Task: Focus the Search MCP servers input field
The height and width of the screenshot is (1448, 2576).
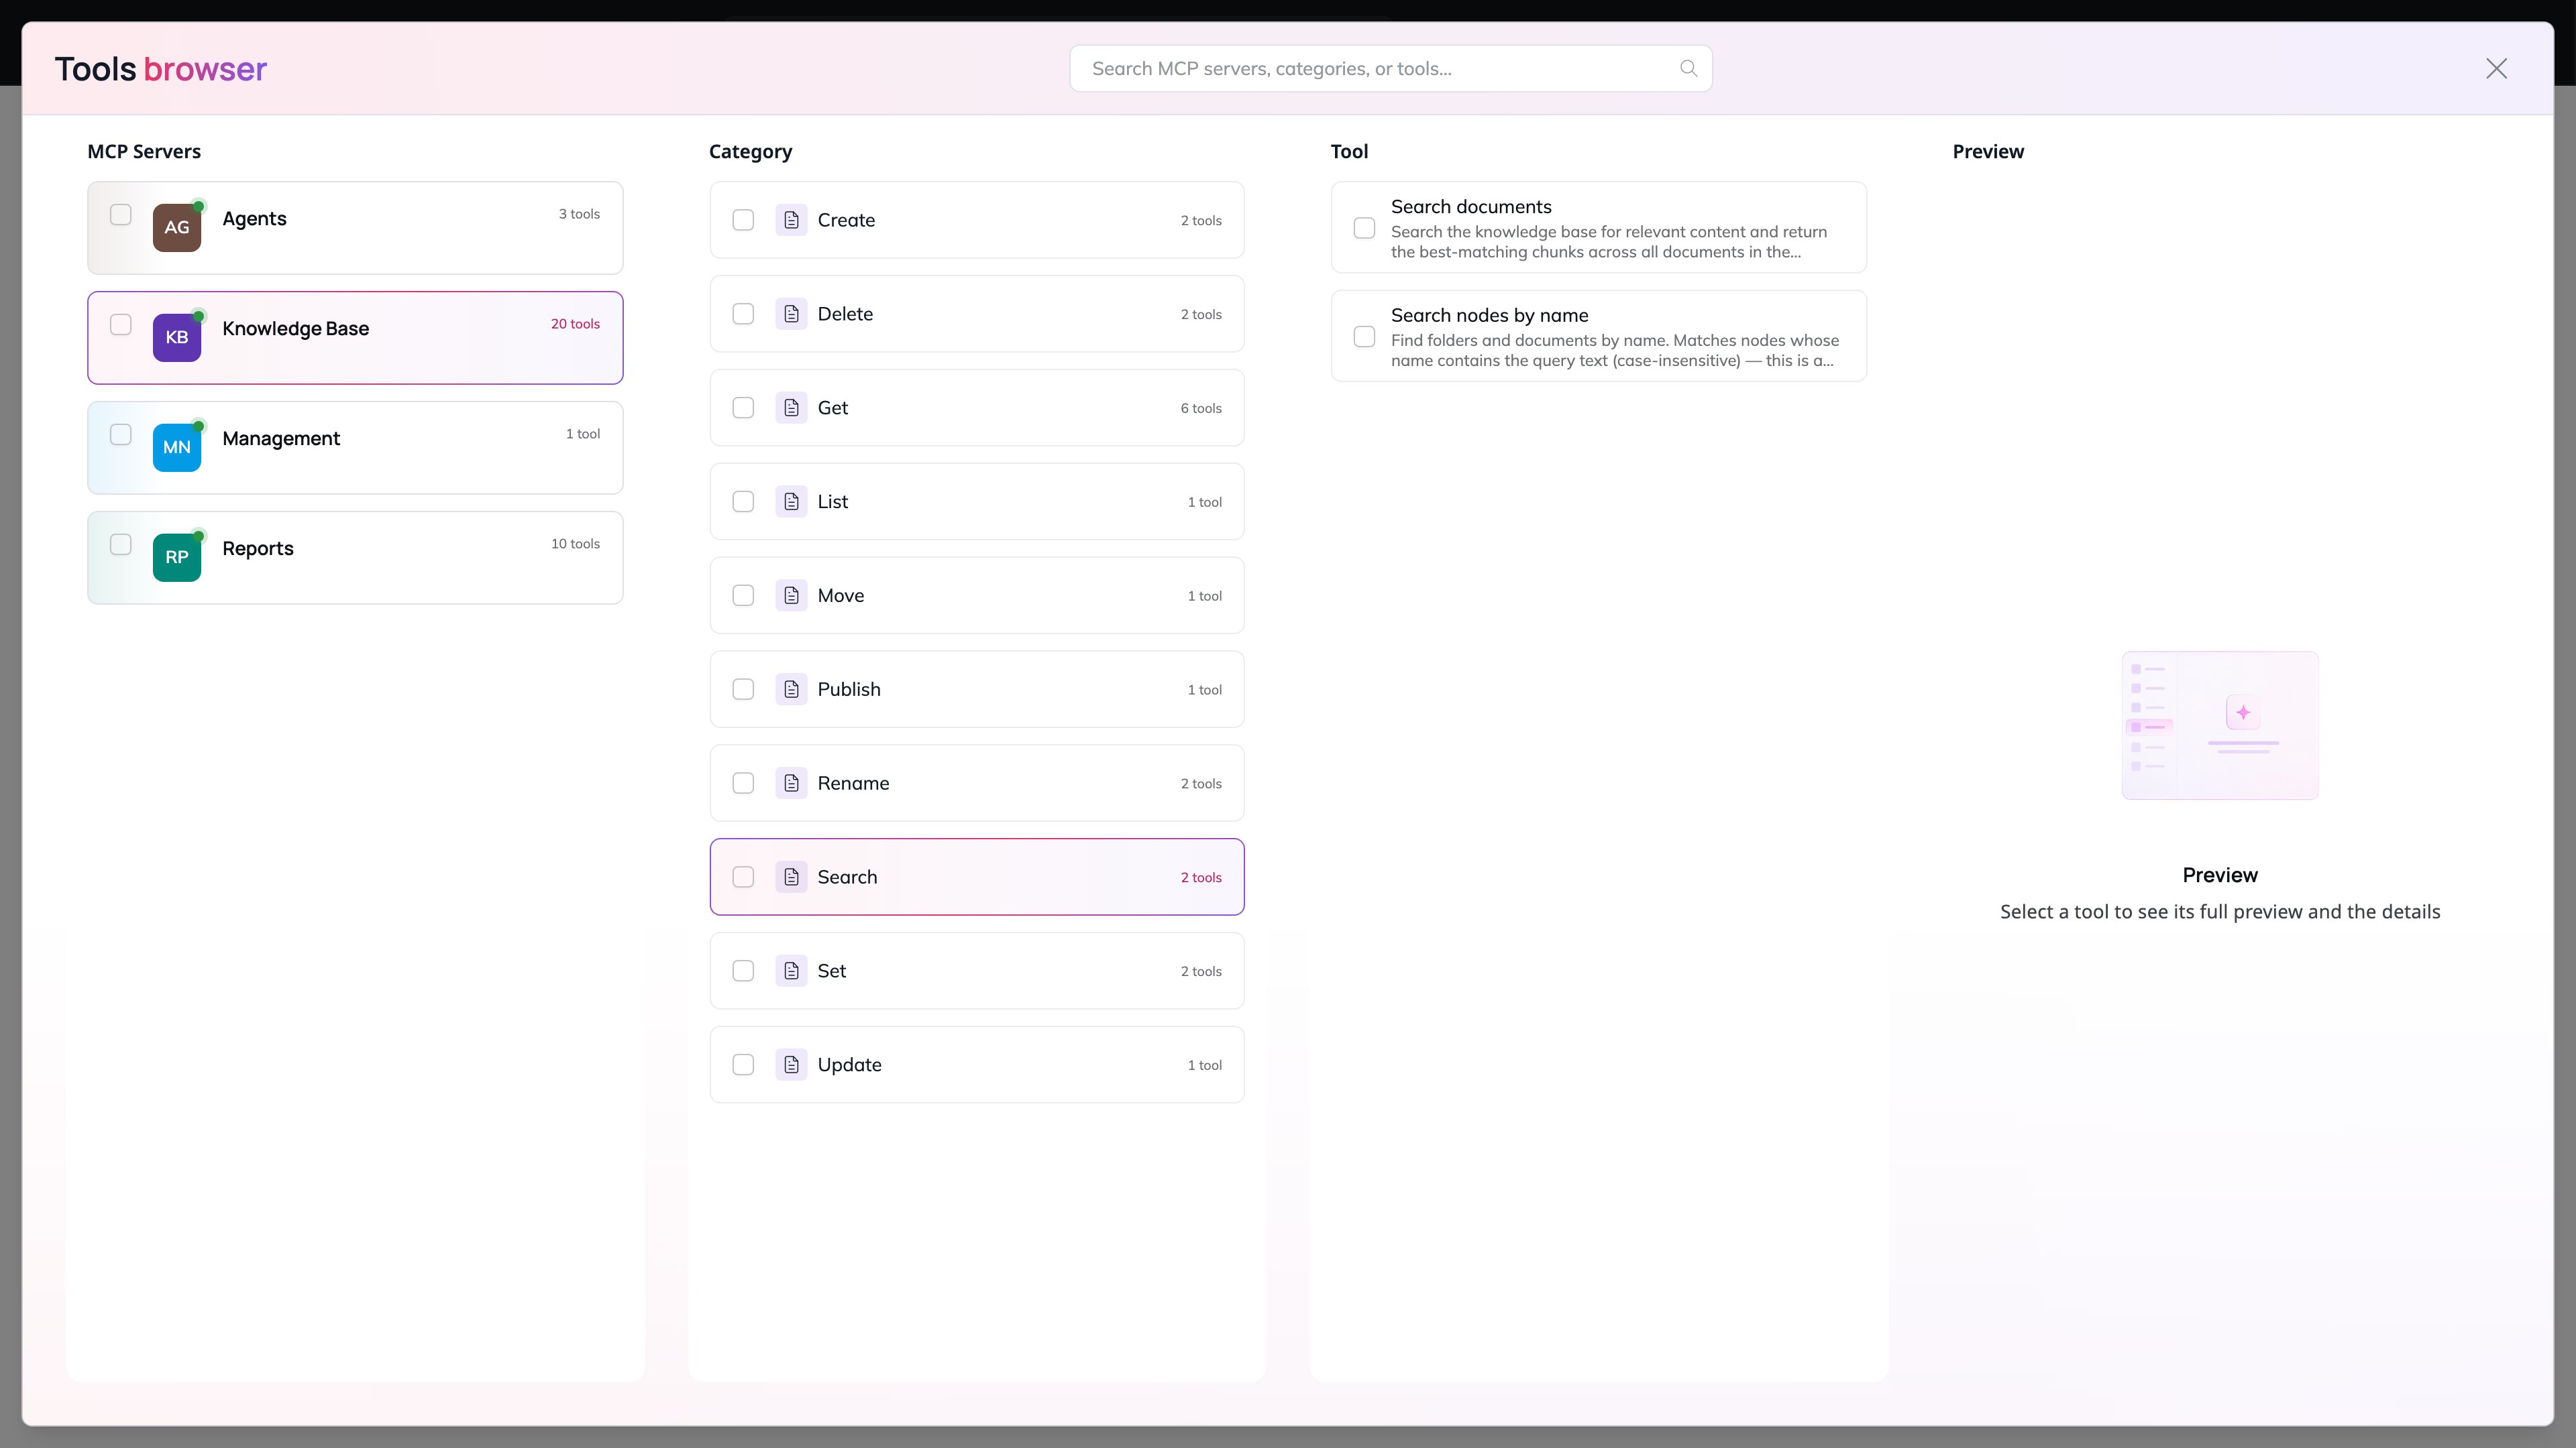Action: (x=1390, y=69)
